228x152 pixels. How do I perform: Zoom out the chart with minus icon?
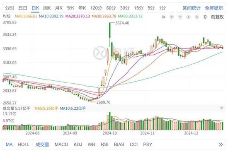pos(180,17)
